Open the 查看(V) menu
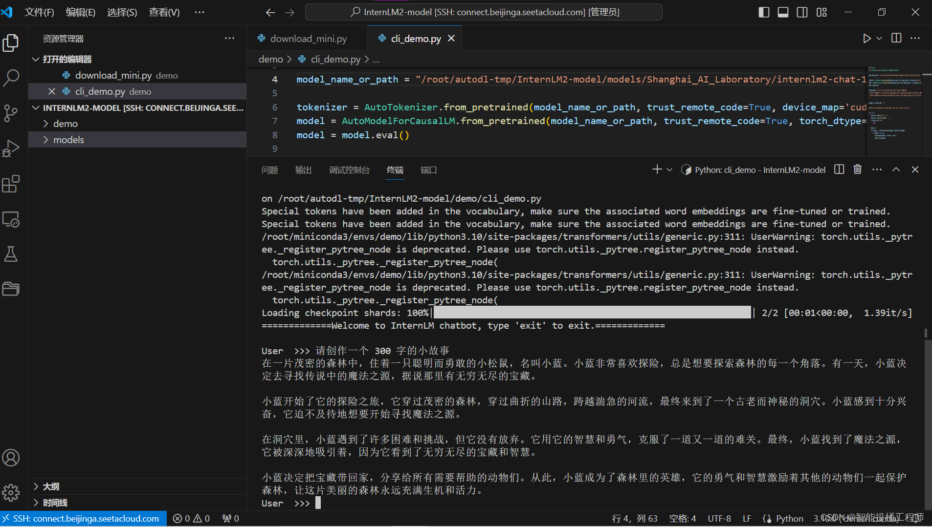932x527 pixels. tap(164, 12)
